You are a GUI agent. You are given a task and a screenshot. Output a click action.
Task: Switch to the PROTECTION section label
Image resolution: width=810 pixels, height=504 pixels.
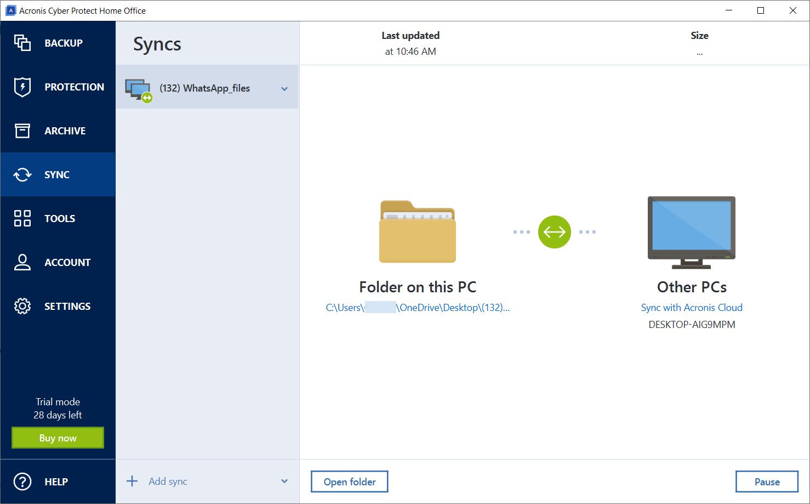75,87
